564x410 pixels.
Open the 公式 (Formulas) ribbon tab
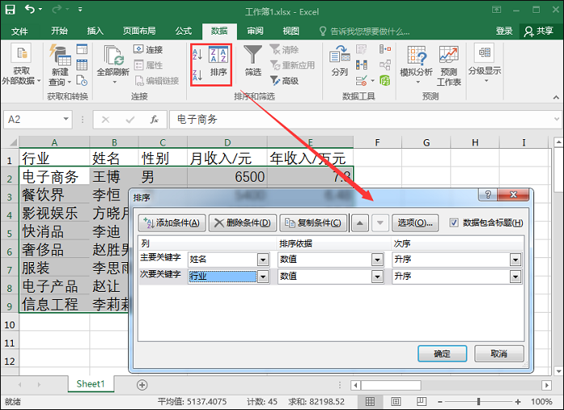point(184,31)
